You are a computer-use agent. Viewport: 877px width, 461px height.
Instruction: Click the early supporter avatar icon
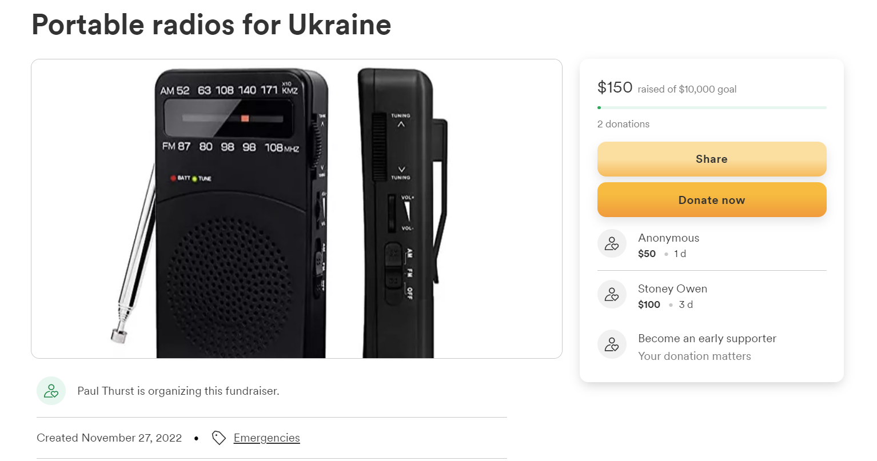(x=611, y=344)
